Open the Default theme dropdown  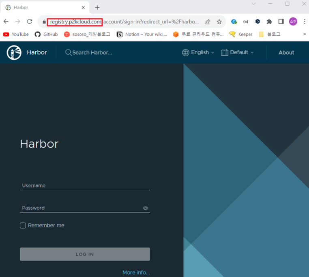tap(237, 52)
